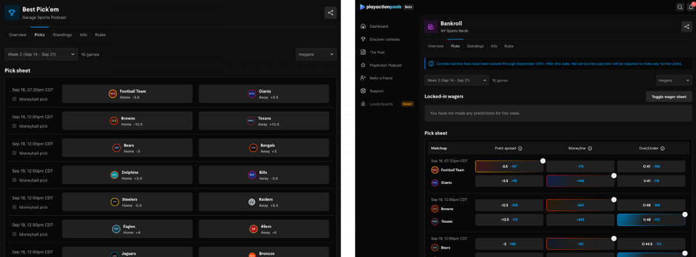Click the playactionpools logo
The width and height of the screenshot is (696, 257).
380,7
